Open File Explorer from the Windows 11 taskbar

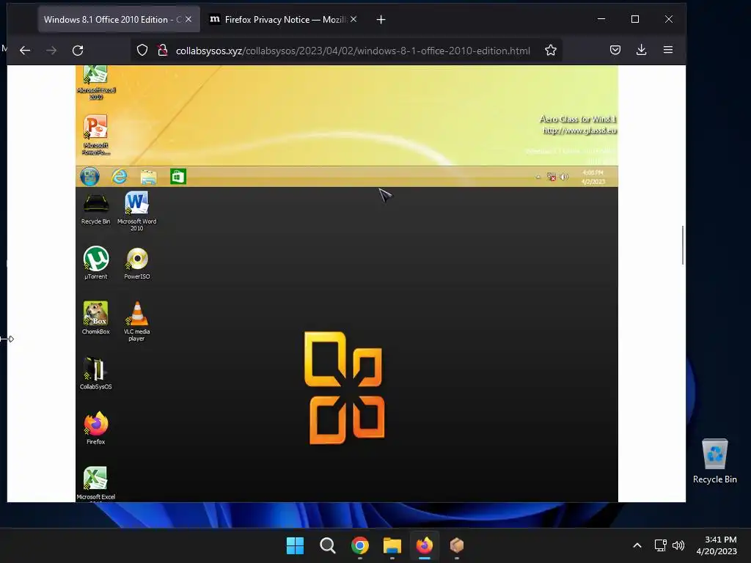pyautogui.click(x=392, y=545)
